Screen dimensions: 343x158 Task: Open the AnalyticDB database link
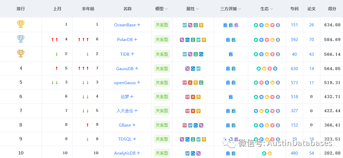coord(125,153)
